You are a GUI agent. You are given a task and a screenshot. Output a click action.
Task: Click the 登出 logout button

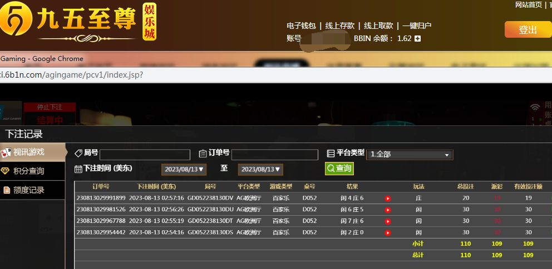tap(528, 29)
